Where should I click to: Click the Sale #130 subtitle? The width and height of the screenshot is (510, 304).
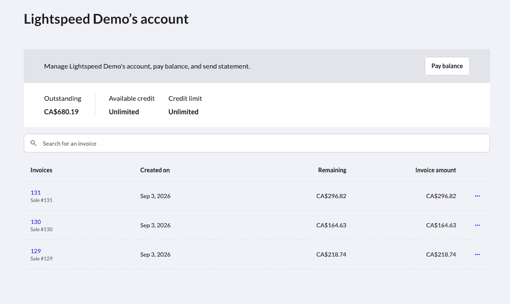(x=42, y=229)
